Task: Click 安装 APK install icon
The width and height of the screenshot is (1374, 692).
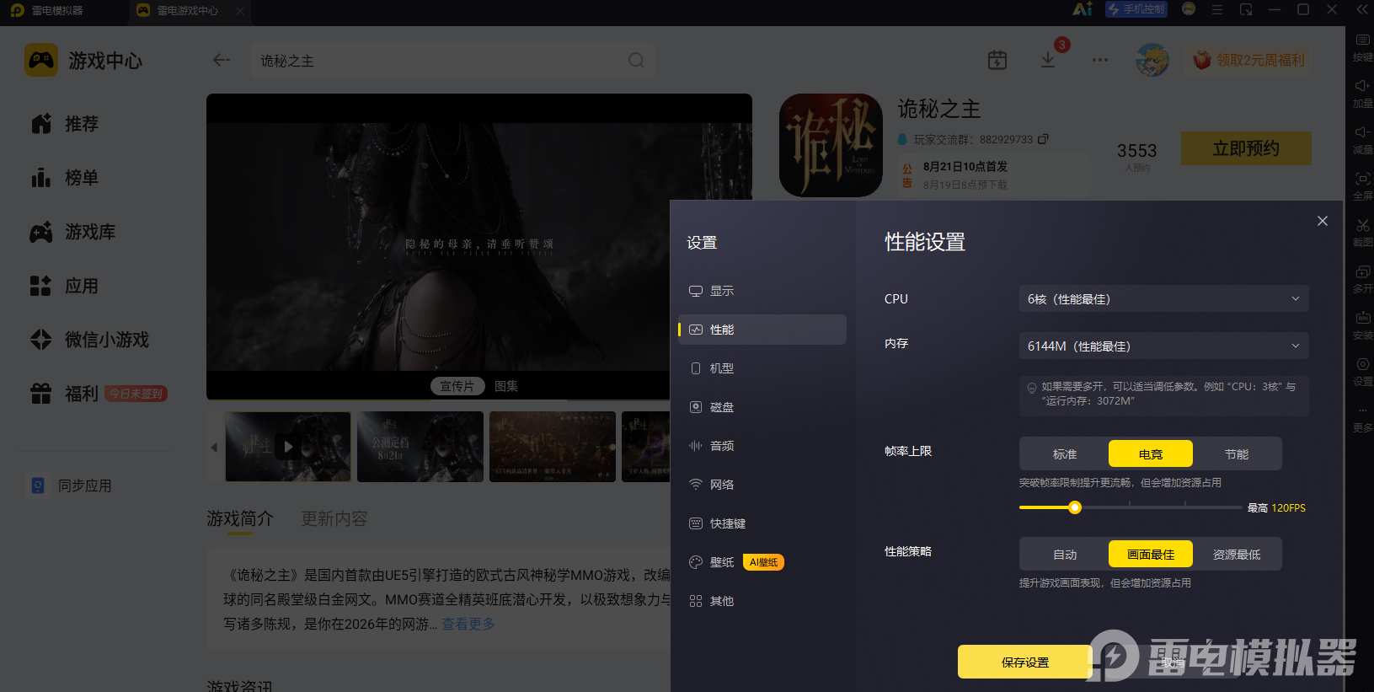Action: coord(1362,325)
